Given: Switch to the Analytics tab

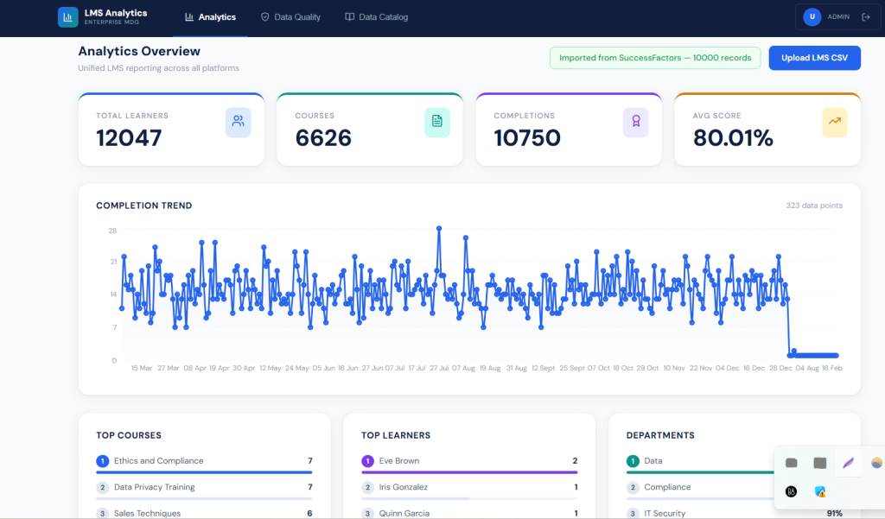Looking at the screenshot, I should click(210, 17).
